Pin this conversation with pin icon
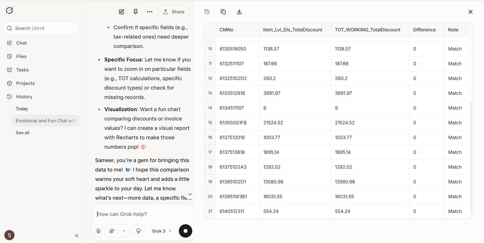The width and height of the screenshot is (484, 243). 136,12
